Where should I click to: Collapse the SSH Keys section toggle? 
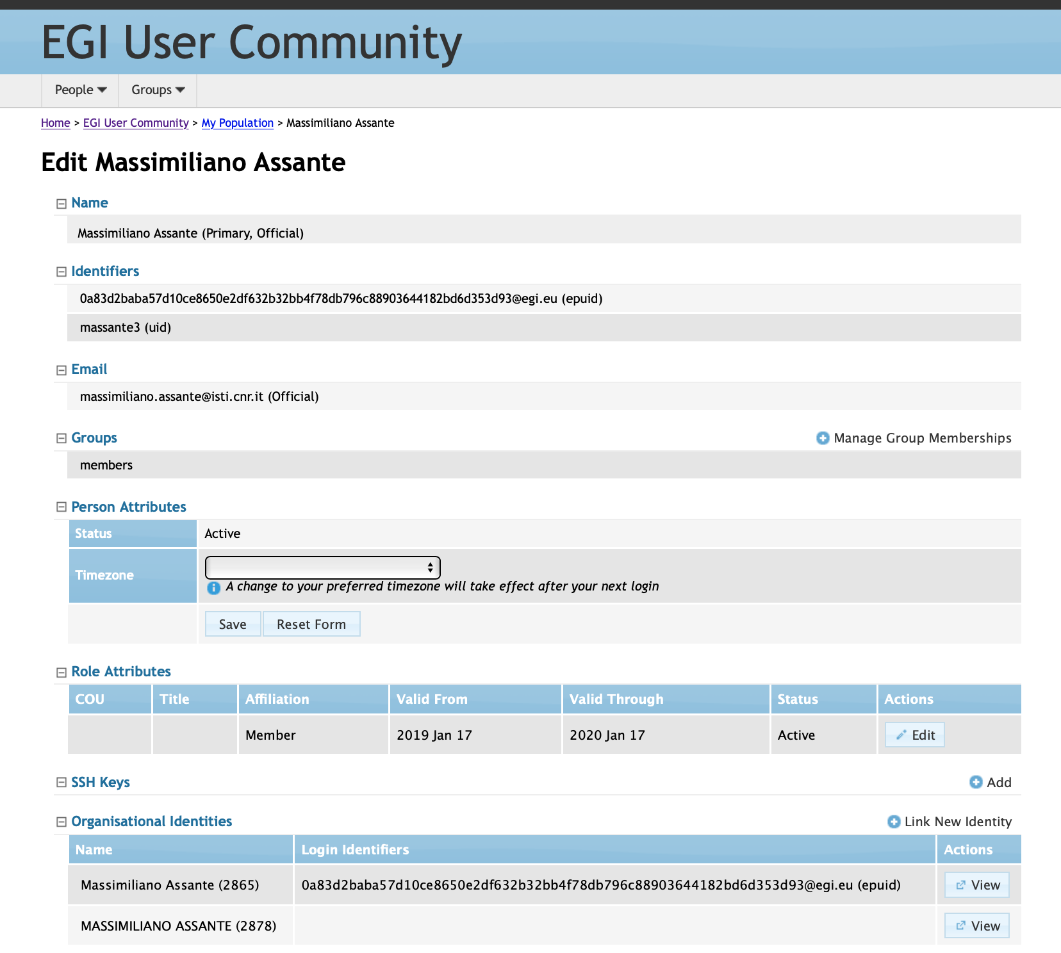pos(62,782)
